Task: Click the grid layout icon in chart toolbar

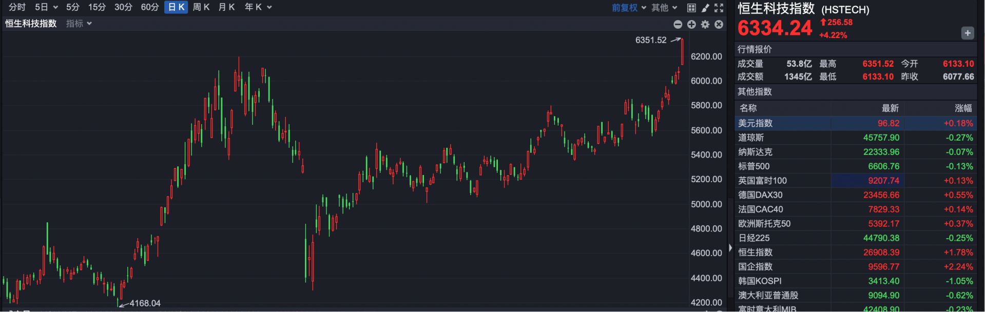Action: (691, 8)
